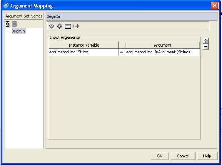Add a new argument set
The height and width of the screenshot is (165, 222).
[x=7, y=24]
